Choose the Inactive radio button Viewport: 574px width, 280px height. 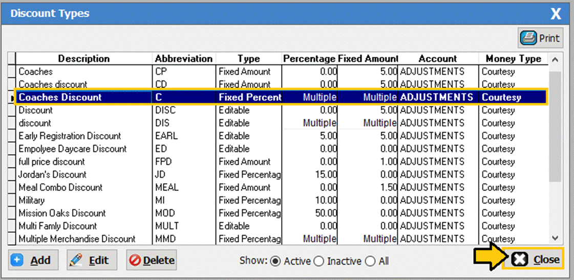pyautogui.click(x=318, y=261)
